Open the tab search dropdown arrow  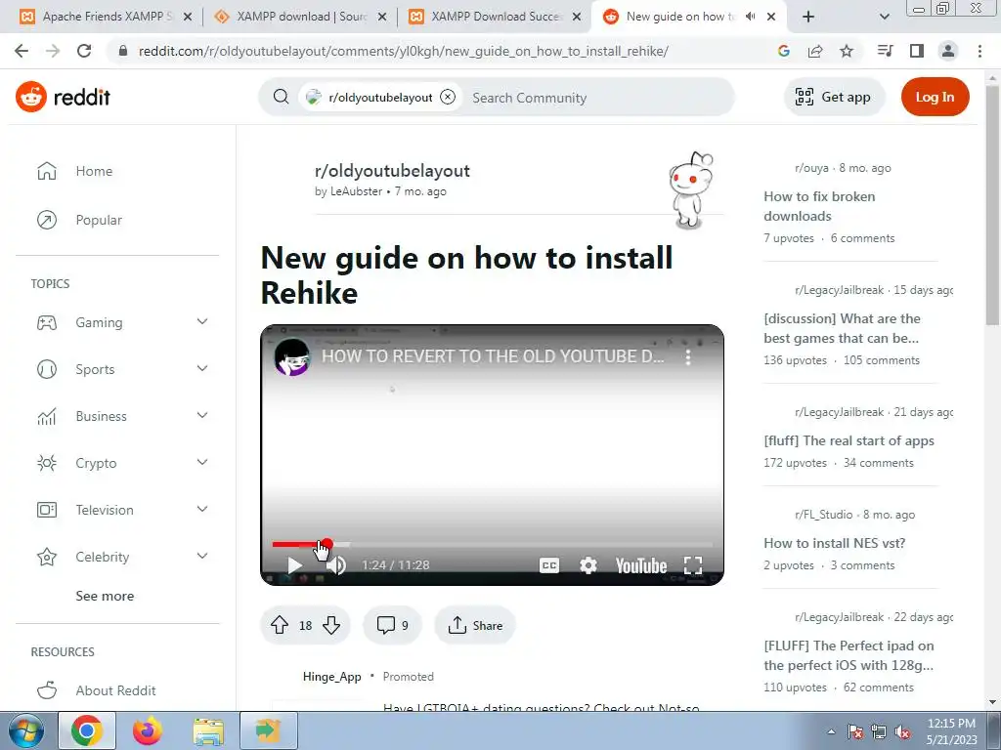point(884,17)
